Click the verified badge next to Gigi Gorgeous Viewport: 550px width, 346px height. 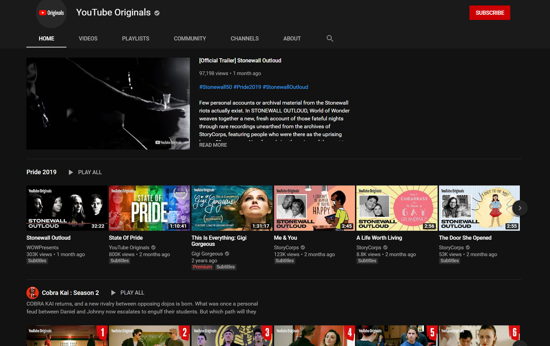[x=227, y=254]
